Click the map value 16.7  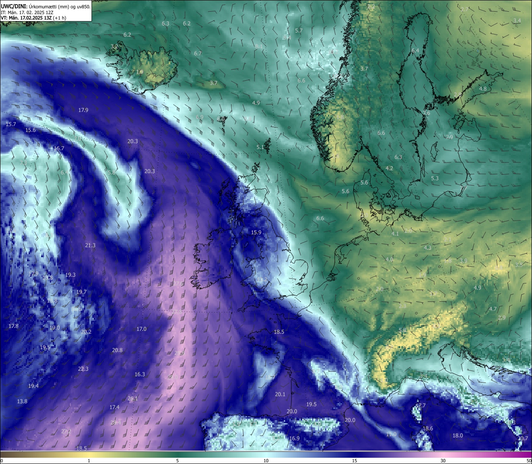click(59, 149)
